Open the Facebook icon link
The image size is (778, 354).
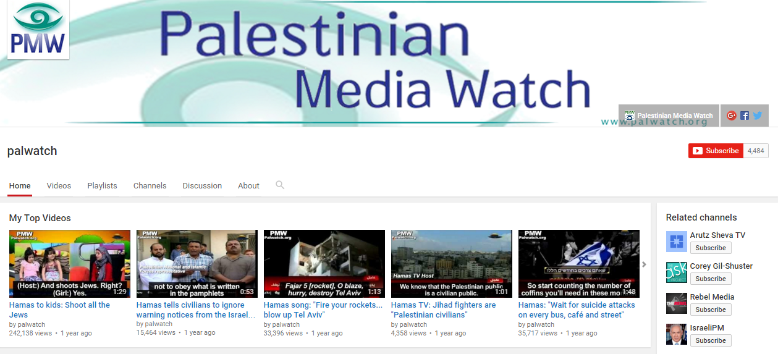click(x=745, y=116)
